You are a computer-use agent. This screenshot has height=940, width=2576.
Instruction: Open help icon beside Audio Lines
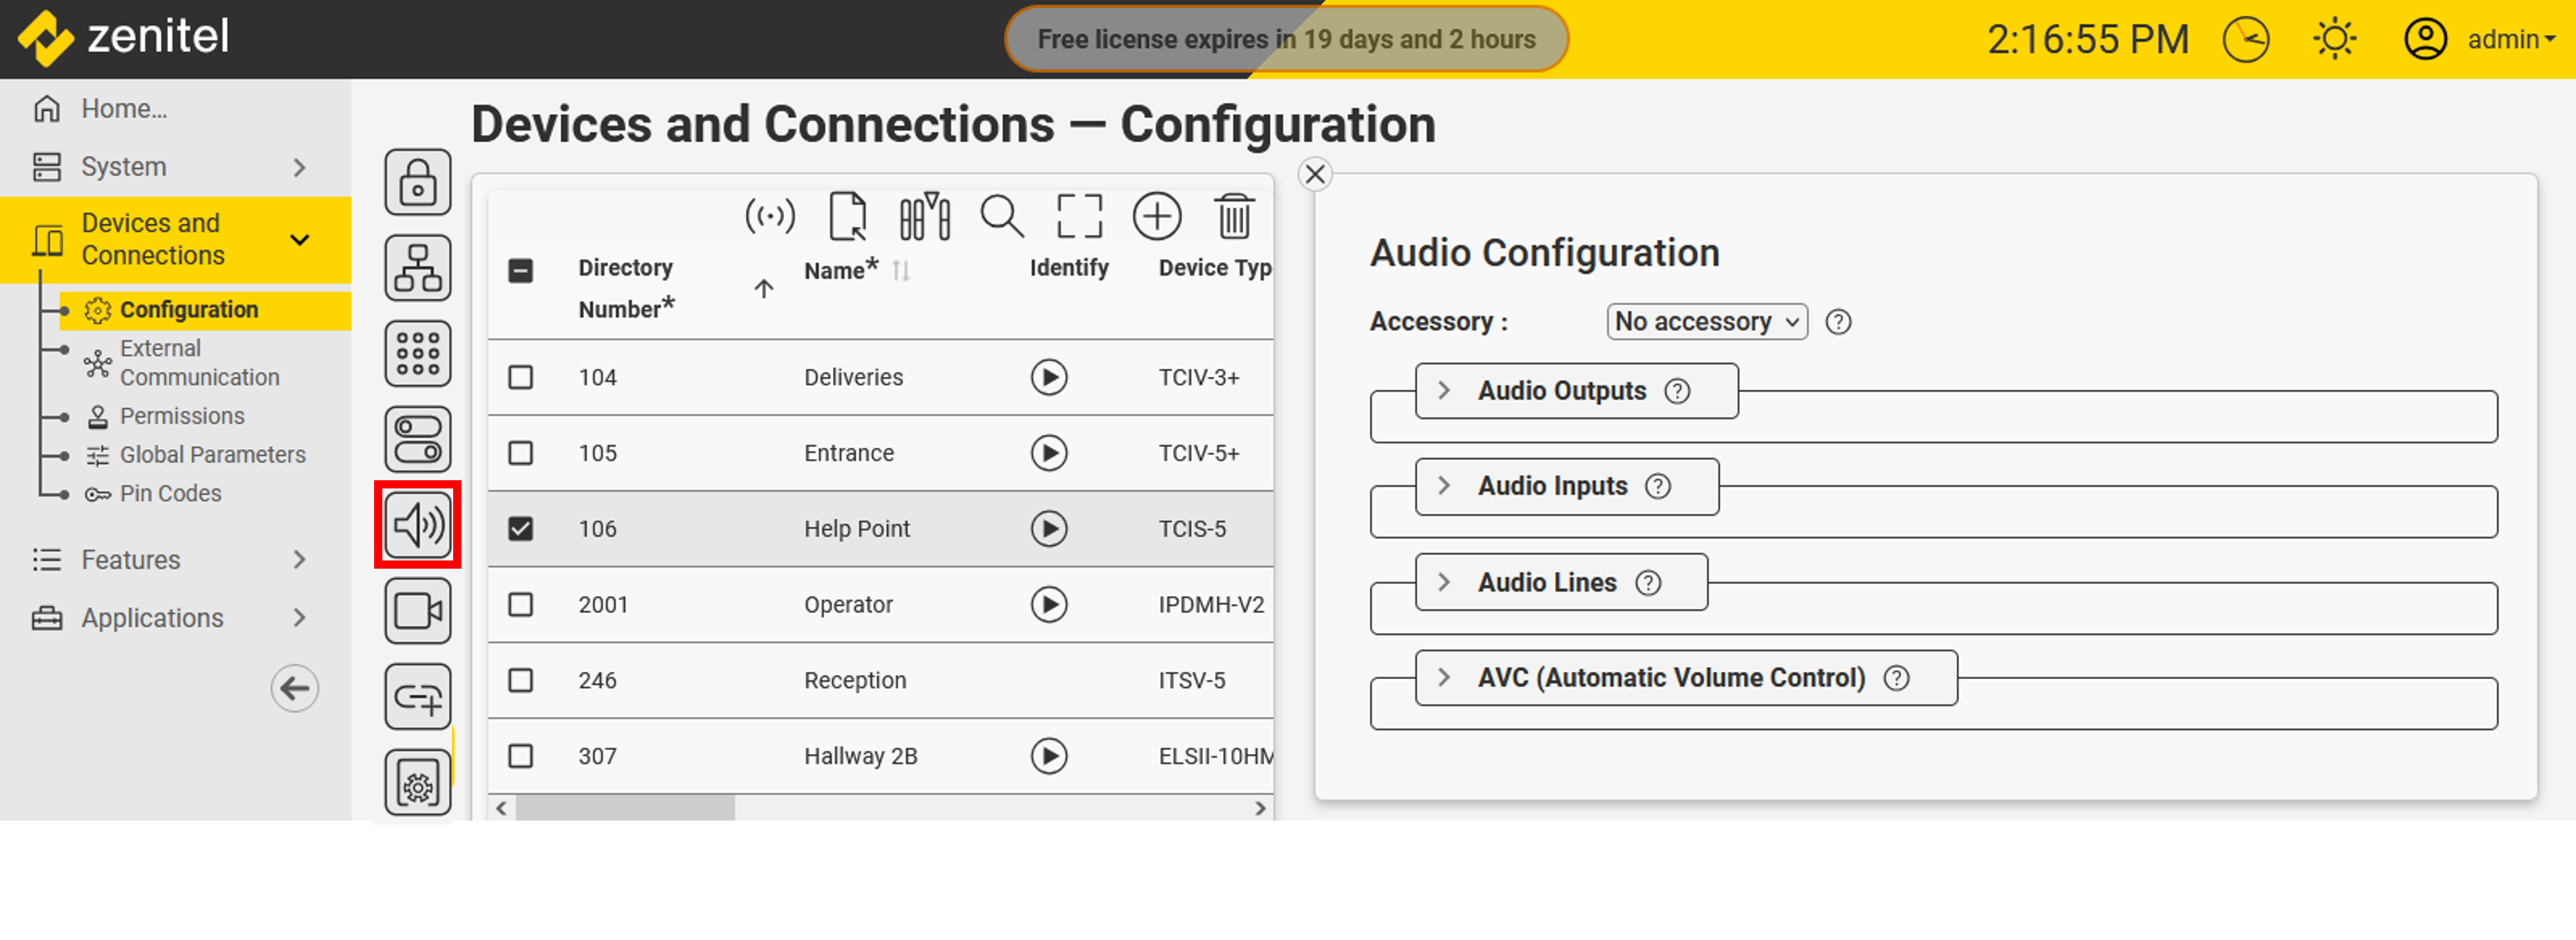tap(1648, 582)
